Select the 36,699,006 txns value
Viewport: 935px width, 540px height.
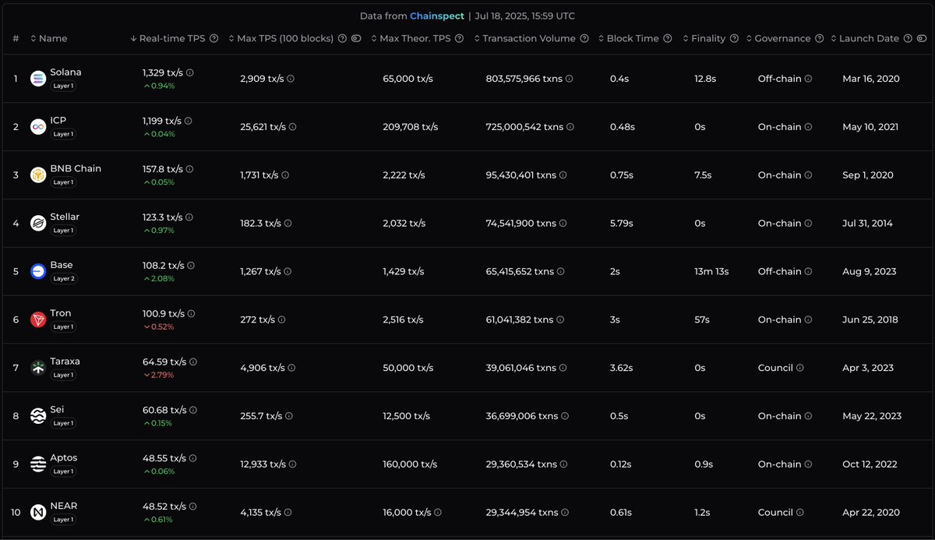(522, 416)
